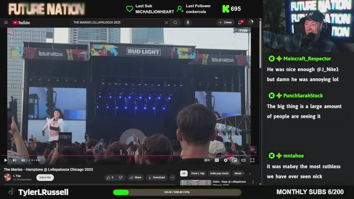Click the TylerLRussell handle text

(43, 192)
